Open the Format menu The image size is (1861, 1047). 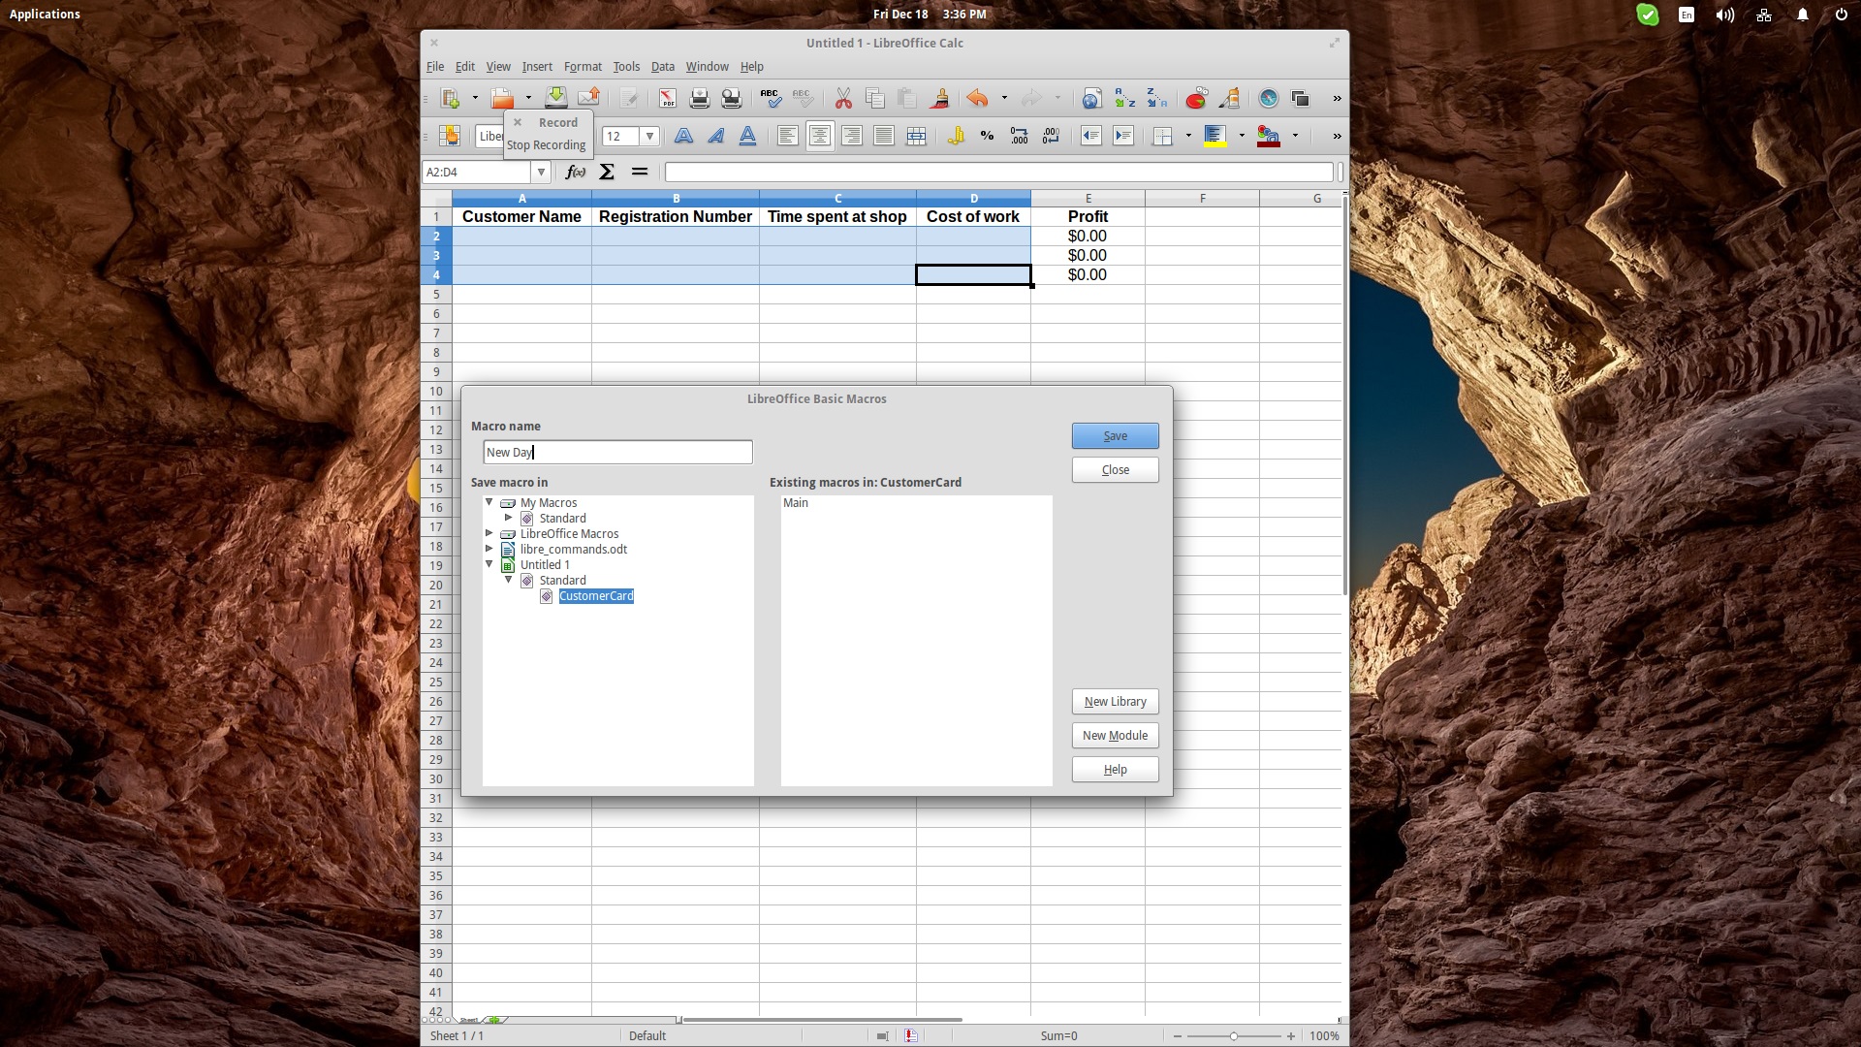point(583,66)
